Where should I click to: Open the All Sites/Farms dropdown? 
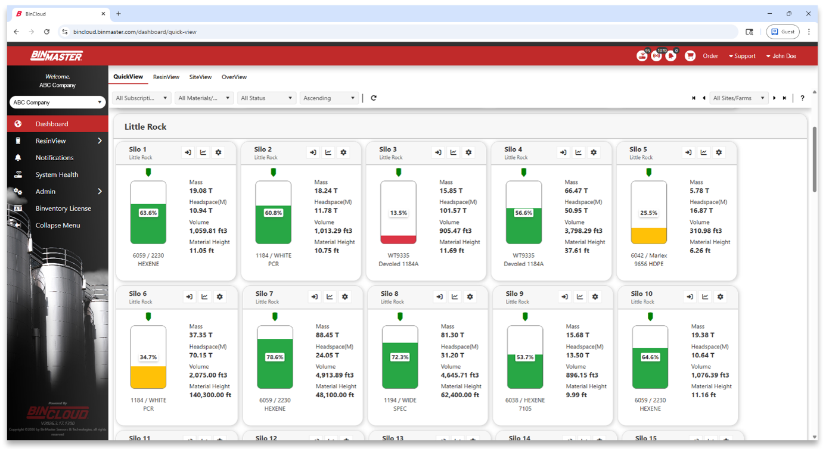pyautogui.click(x=739, y=98)
